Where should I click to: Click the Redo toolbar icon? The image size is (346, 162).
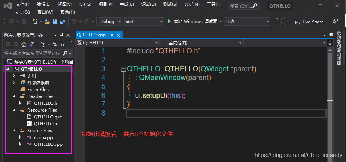coord(86,22)
